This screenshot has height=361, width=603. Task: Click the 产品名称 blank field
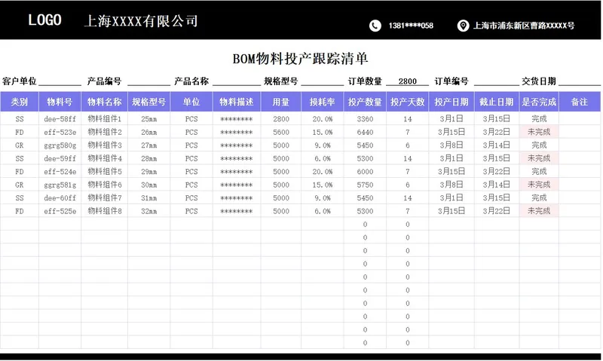pos(237,81)
